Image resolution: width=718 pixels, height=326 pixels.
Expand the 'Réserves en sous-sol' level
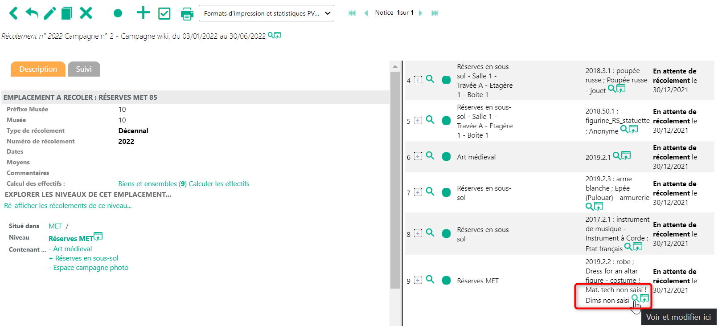click(51, 258)
